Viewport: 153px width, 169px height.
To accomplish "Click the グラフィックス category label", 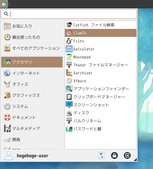I will pyautogui.click(x=26, y=95).
